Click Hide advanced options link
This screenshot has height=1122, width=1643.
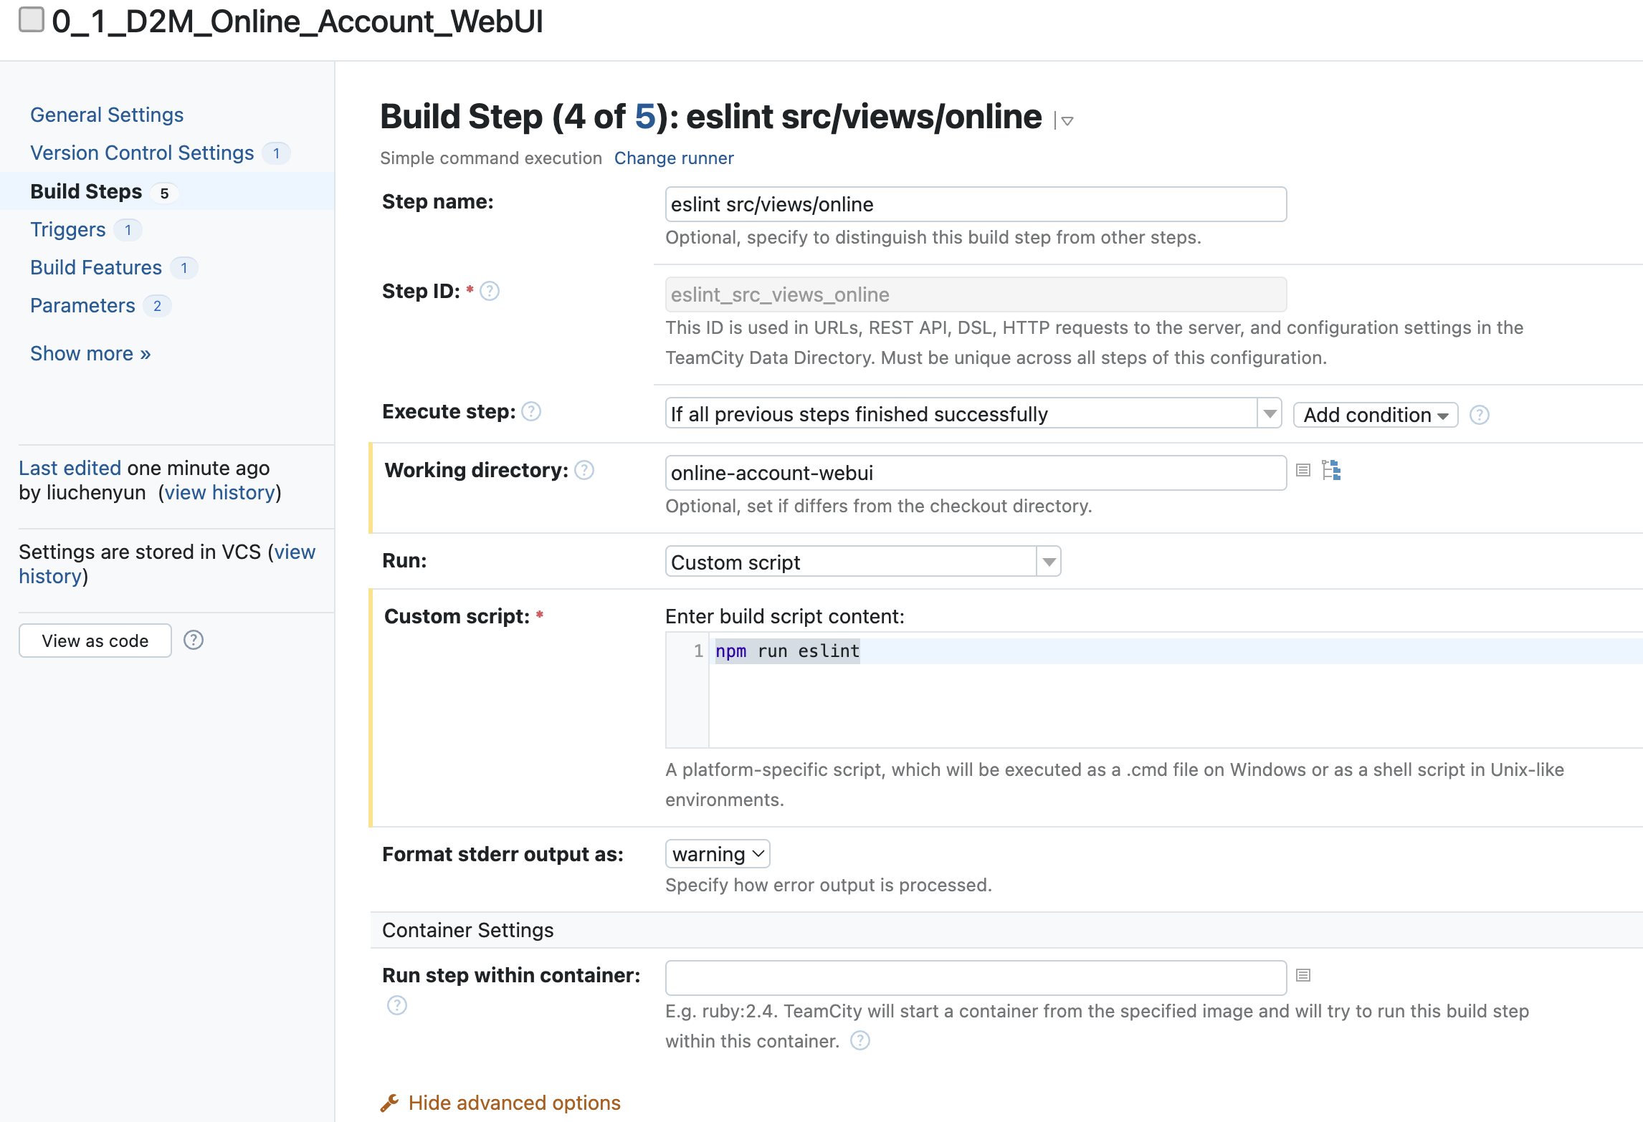click(x=514, y=1103)
